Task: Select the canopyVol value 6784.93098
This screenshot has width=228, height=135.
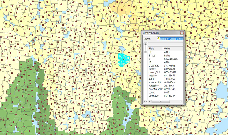Action: tap(170, 72)
